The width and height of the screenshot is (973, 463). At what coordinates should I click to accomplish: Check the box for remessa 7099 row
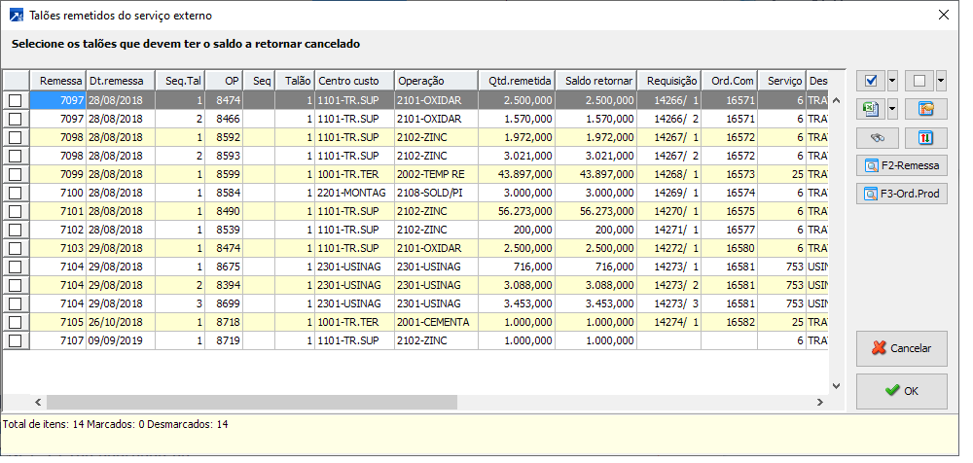point(16,173)
